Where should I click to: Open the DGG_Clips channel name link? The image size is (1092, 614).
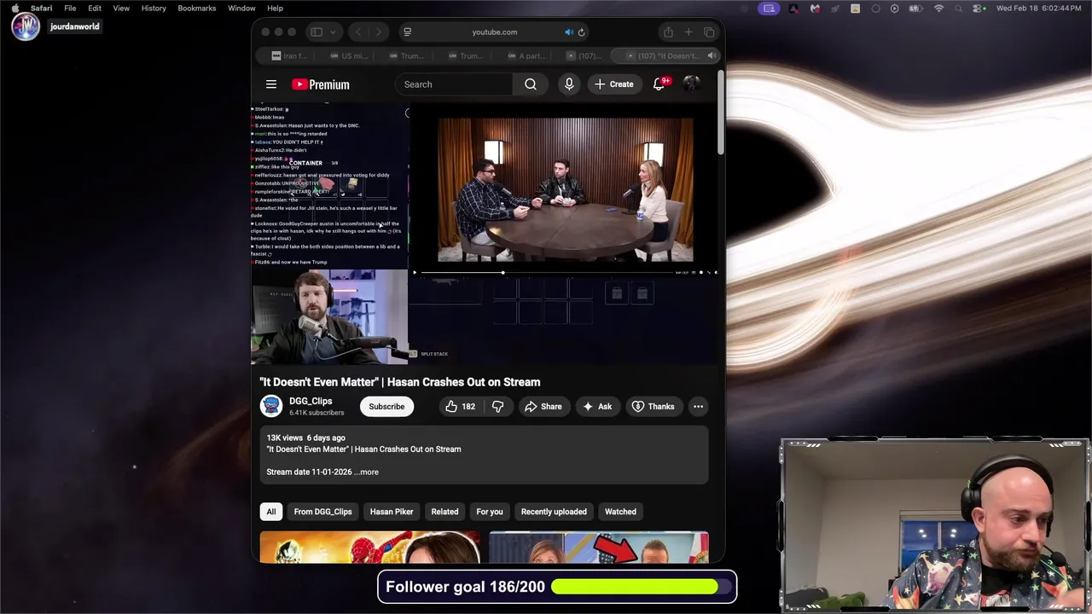point(311,401)
